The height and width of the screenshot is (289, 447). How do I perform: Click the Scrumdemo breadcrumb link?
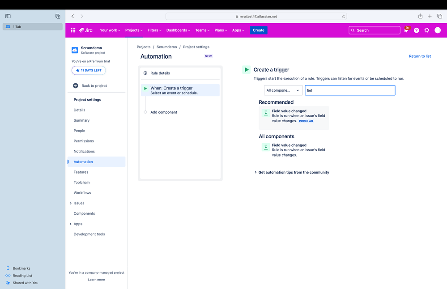pyautogui.click(x=166, y=47)
